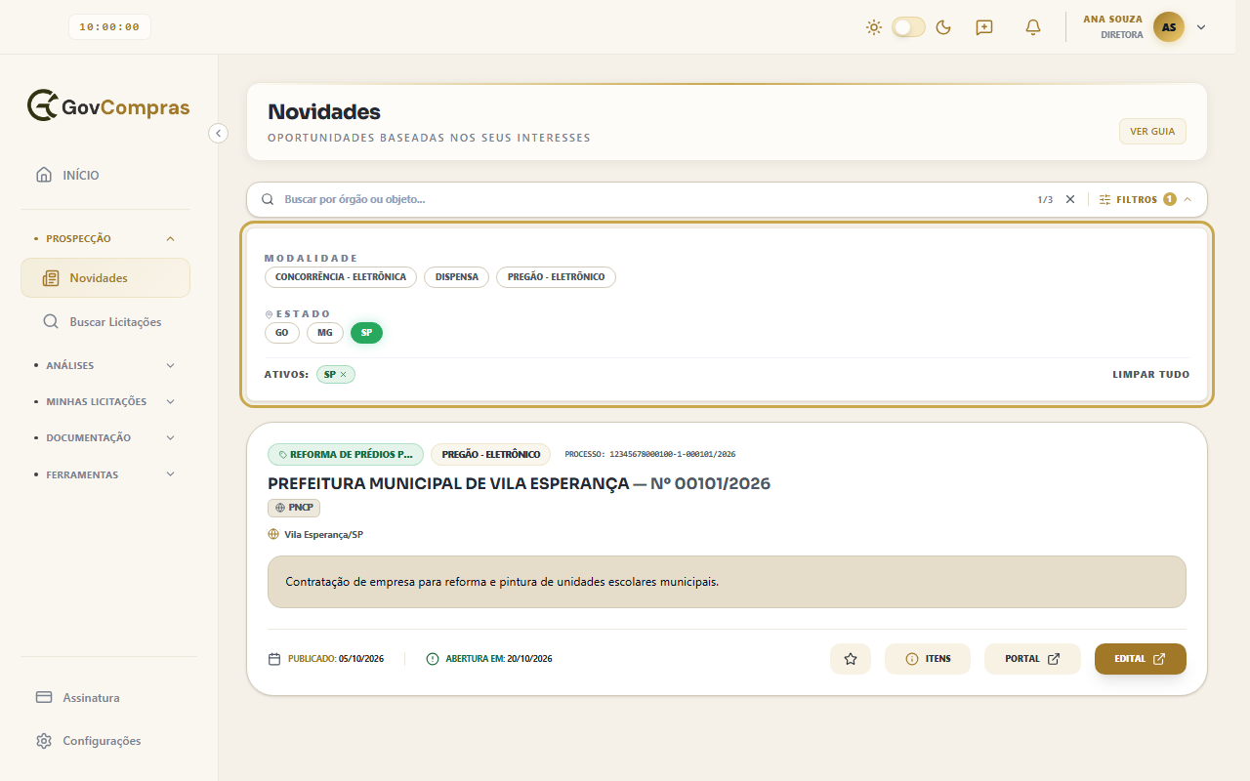
Task: Collapse the Prospecção menu section
Action: [x=105, y=238]
